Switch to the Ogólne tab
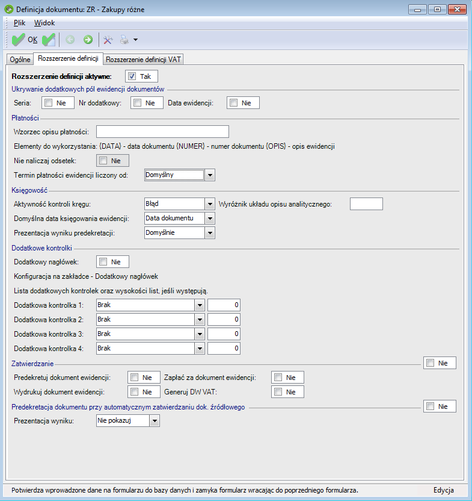The image size is (472, 501). pyautogui.click(x=20, y=60)
